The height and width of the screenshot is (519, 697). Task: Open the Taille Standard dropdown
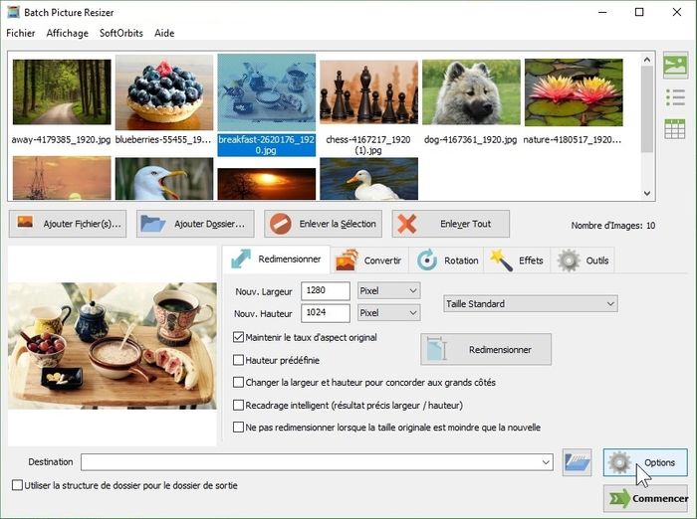pyautogui.click(x=530, y=303)
